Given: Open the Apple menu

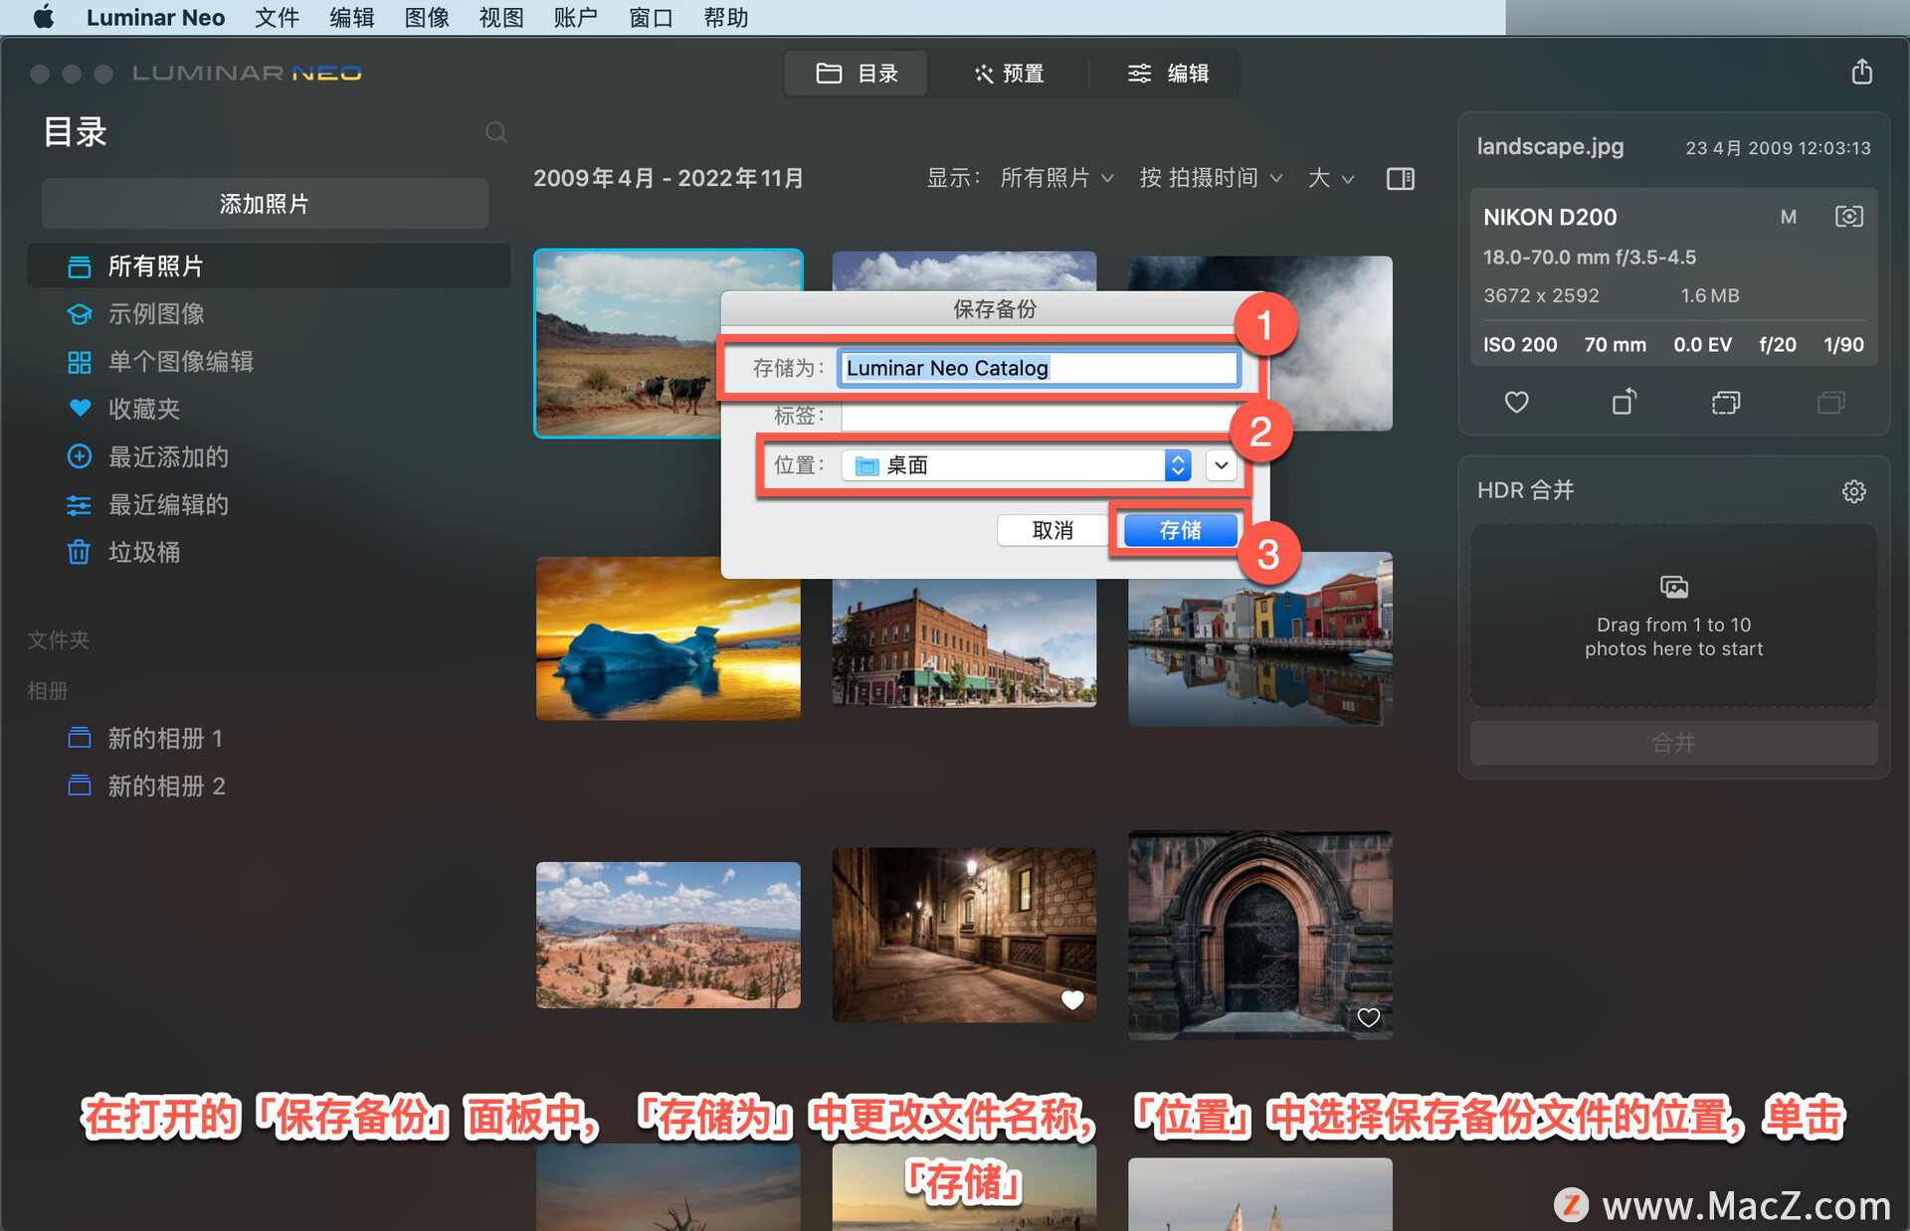Looking at the screenshot, I should 44,18.
